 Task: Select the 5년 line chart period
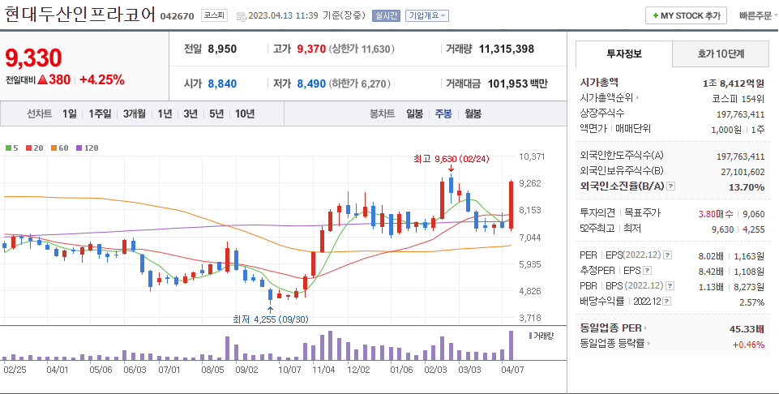pos(216,113)
